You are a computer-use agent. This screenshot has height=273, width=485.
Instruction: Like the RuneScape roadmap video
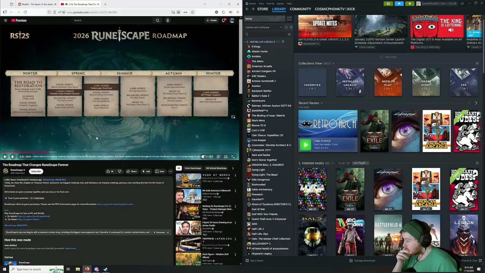[110, 171]
